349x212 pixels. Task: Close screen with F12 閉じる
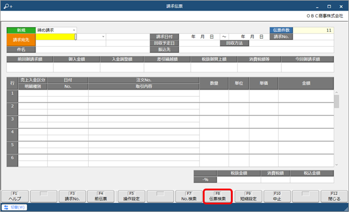(334, 196)
